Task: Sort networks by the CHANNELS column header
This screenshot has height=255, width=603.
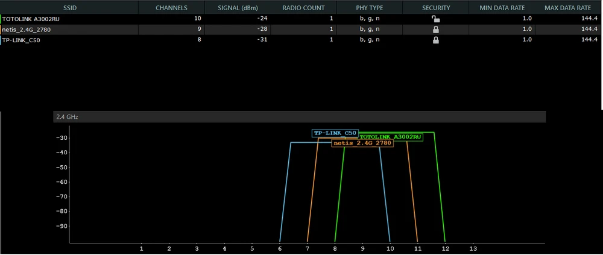Action: pyautogui.click(x=171, y=8)
